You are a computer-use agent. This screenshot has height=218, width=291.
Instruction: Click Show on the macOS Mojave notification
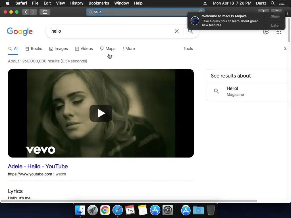[x=275, y=16]
